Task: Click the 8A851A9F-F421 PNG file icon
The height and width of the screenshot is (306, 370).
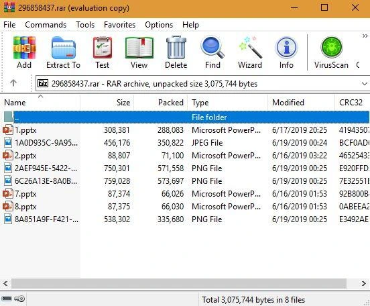Action: [x=8, y=219]
